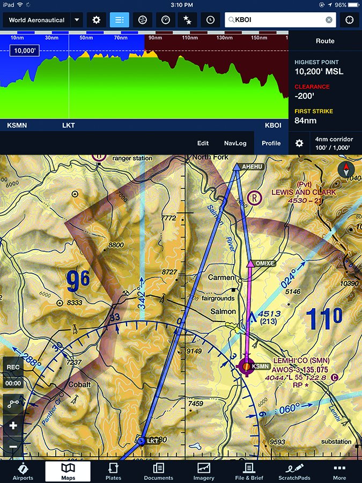Open the 4nm corridor width selector
The image size is (362, 483).
point(333,143)
